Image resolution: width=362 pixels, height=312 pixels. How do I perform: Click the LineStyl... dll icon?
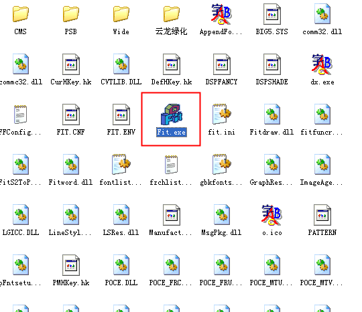pyautogui.click(x=71, y=215)
